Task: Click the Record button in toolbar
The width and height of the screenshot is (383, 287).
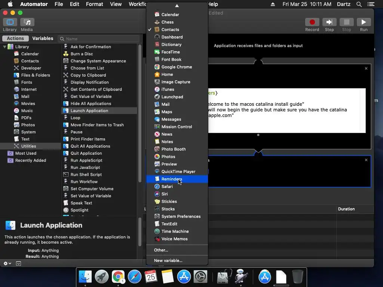Action: coord(312,22)
